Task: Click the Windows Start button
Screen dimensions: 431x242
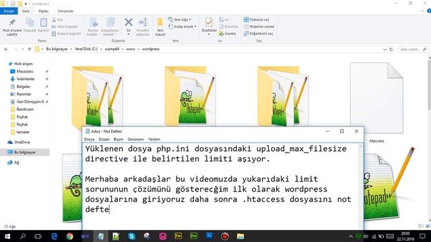Action: [x=7, y=236]
